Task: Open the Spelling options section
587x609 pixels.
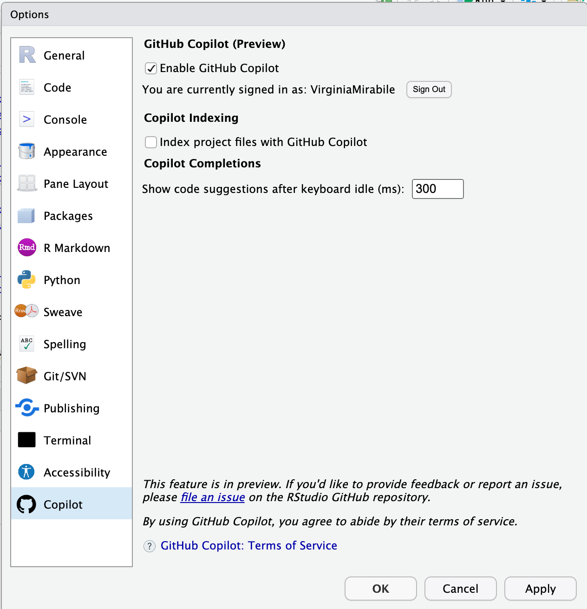Action: [x=65, y=344]
